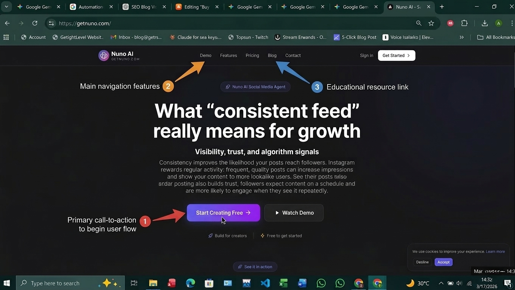Screen dimensions: 515x290
Task: Open the browser extensions puzzle icon
Action: pyautogui.click(x=464, y=23)
